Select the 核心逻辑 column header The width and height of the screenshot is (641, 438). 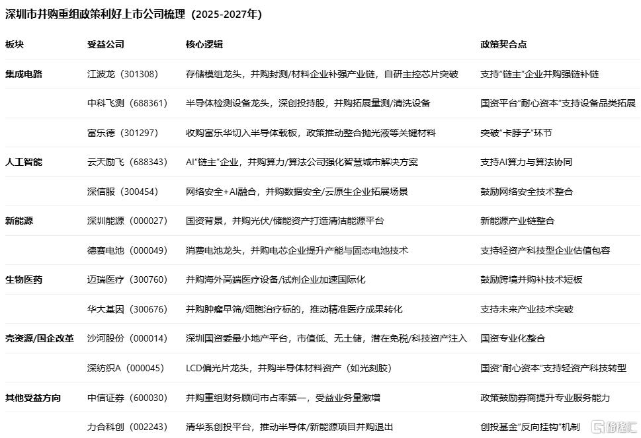click(204, 44)
